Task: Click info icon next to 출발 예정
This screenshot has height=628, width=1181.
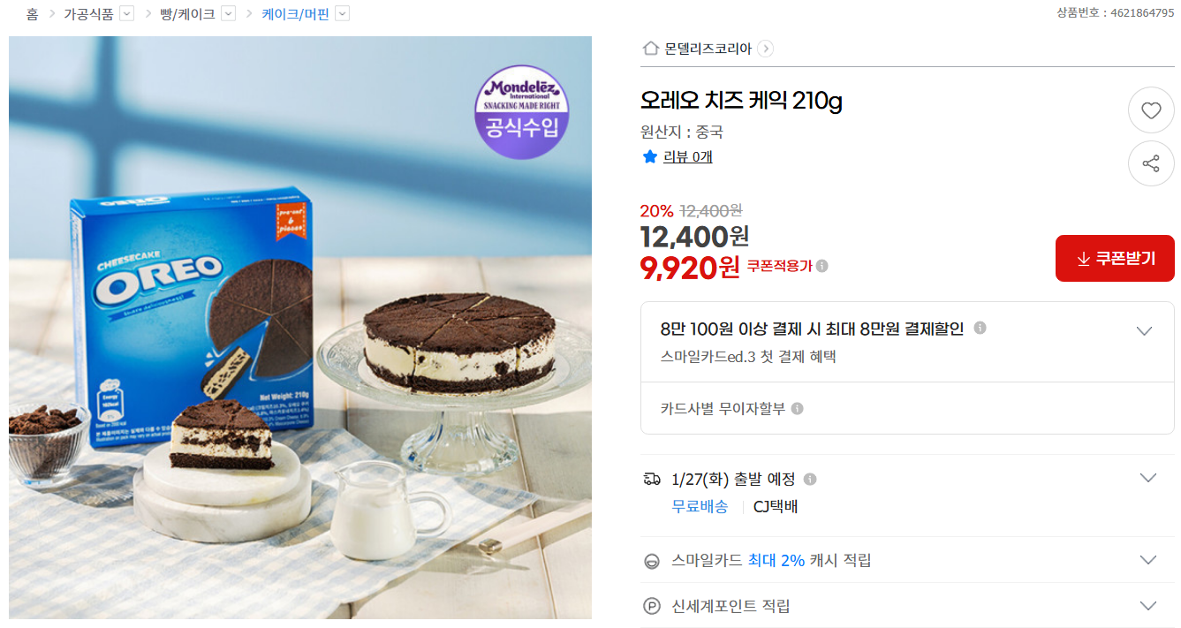Action: (810, 479)
